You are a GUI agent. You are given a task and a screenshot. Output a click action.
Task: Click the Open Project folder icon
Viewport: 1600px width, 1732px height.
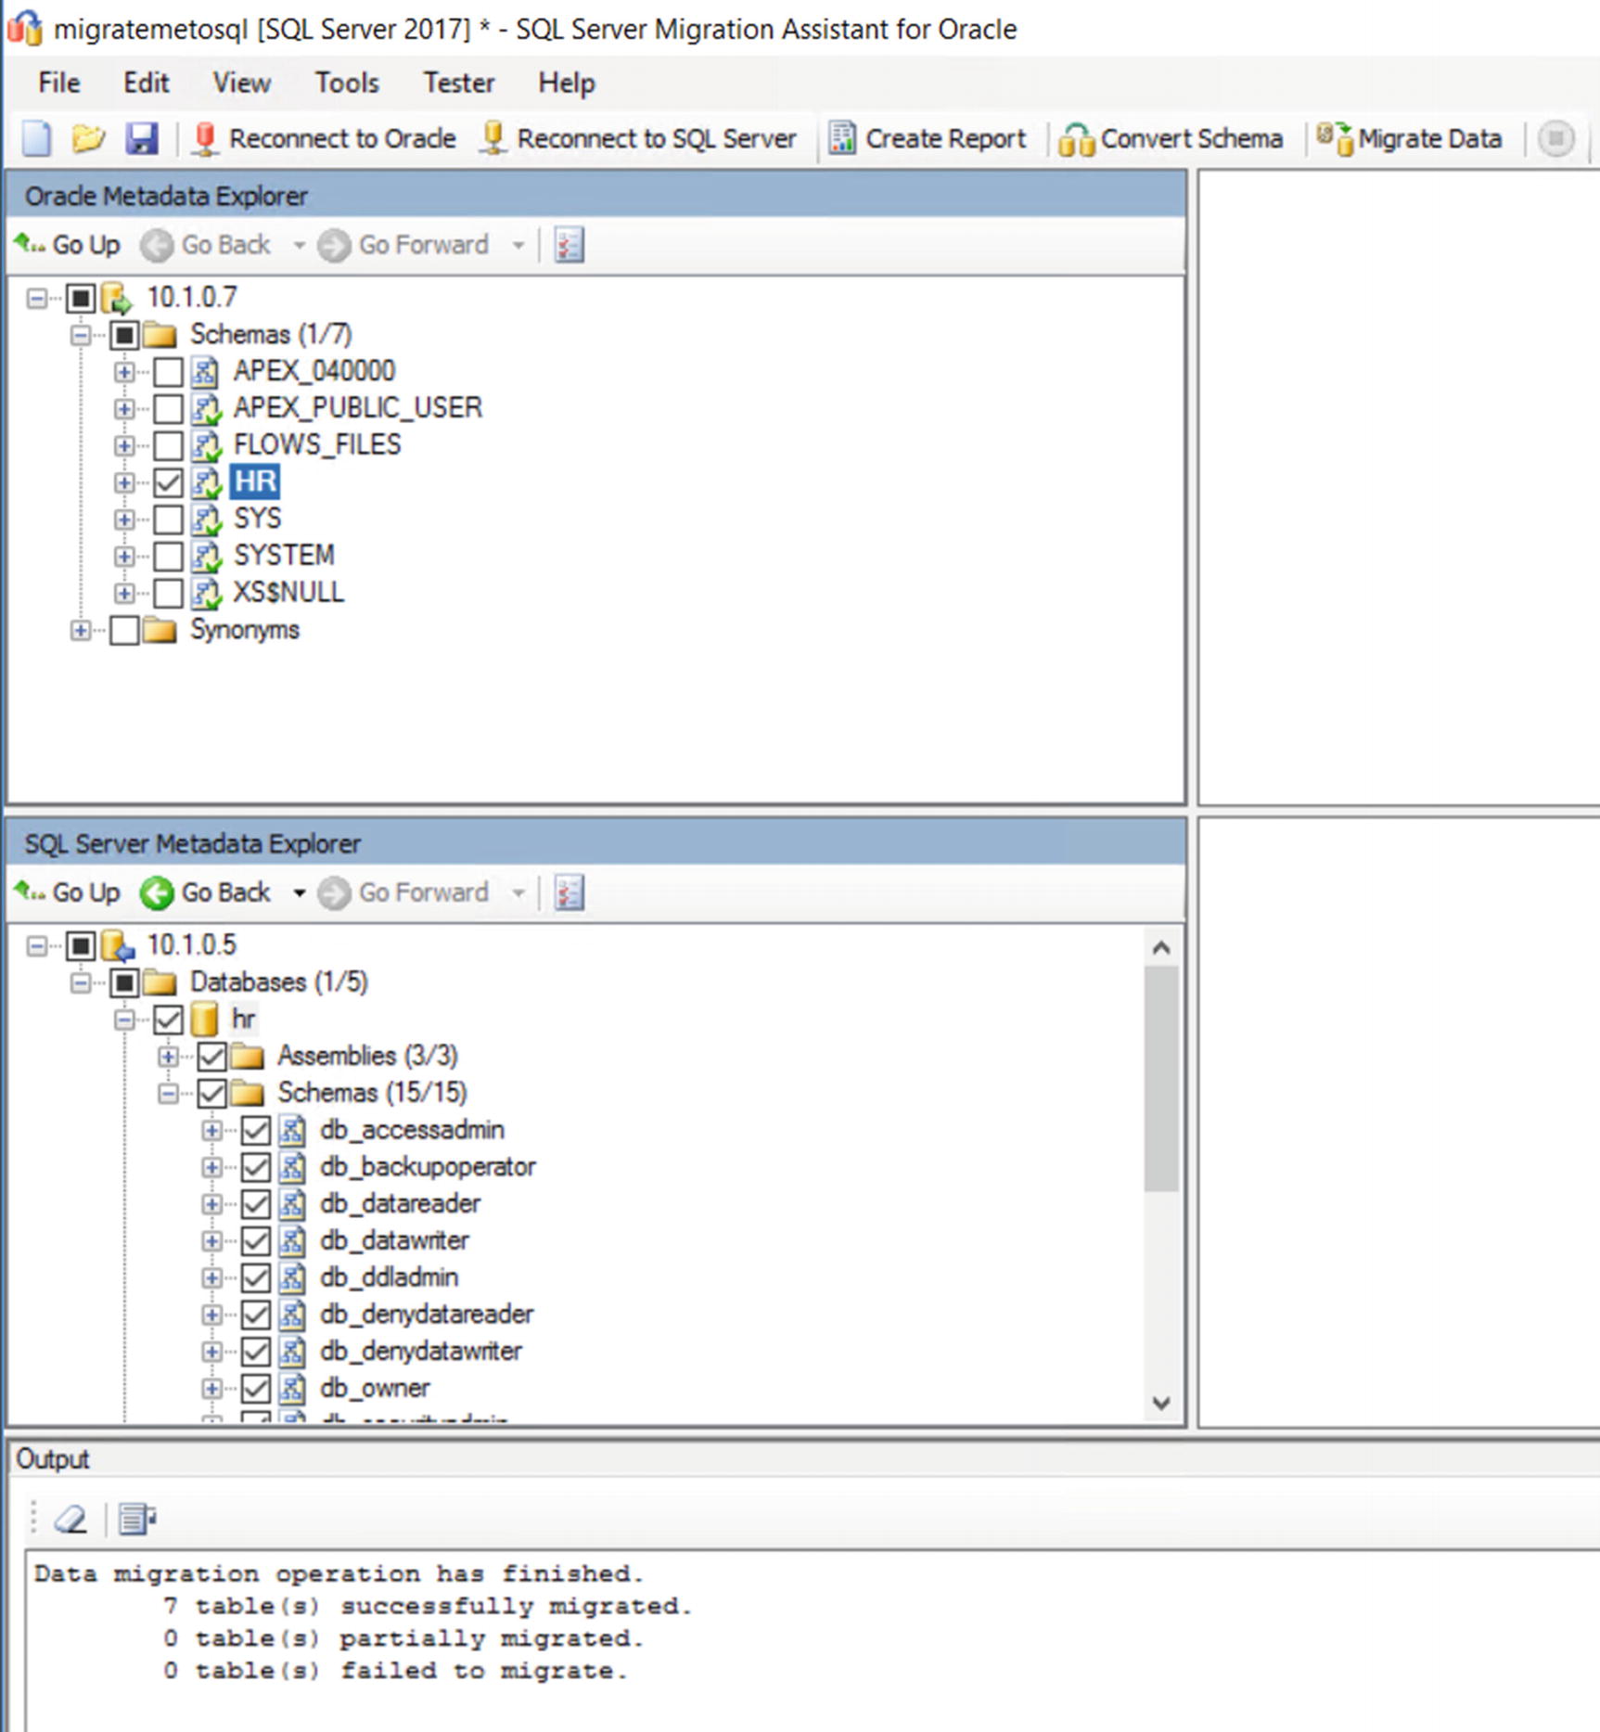(x=88, y=139)
